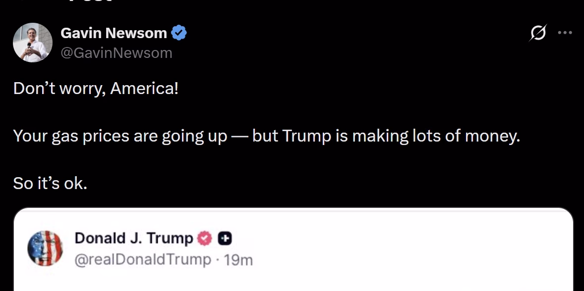Click Donald J. Trump's flag avatar

(x=45, y=248)
